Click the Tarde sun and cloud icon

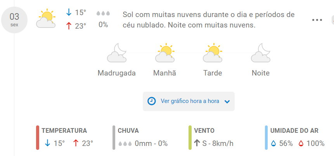point(213,53)
